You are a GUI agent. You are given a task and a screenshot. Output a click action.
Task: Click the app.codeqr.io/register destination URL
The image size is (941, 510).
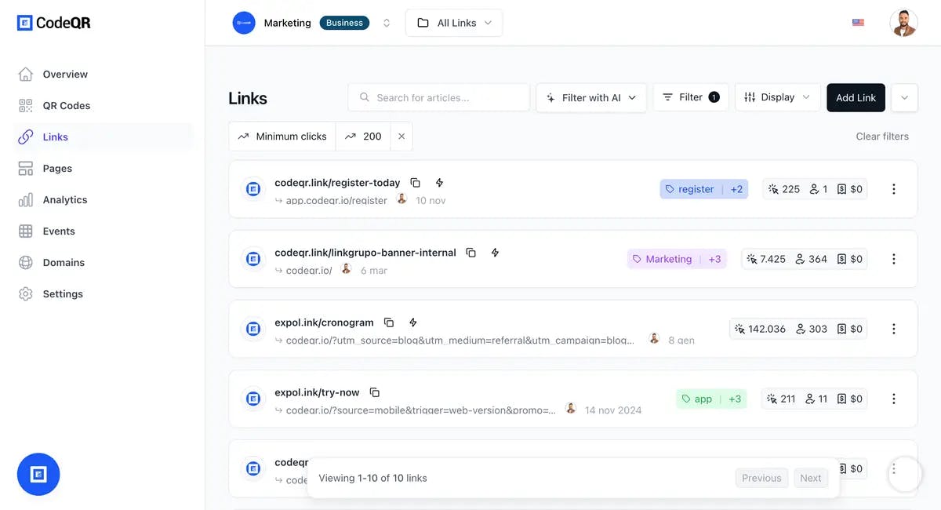(336, 201)
